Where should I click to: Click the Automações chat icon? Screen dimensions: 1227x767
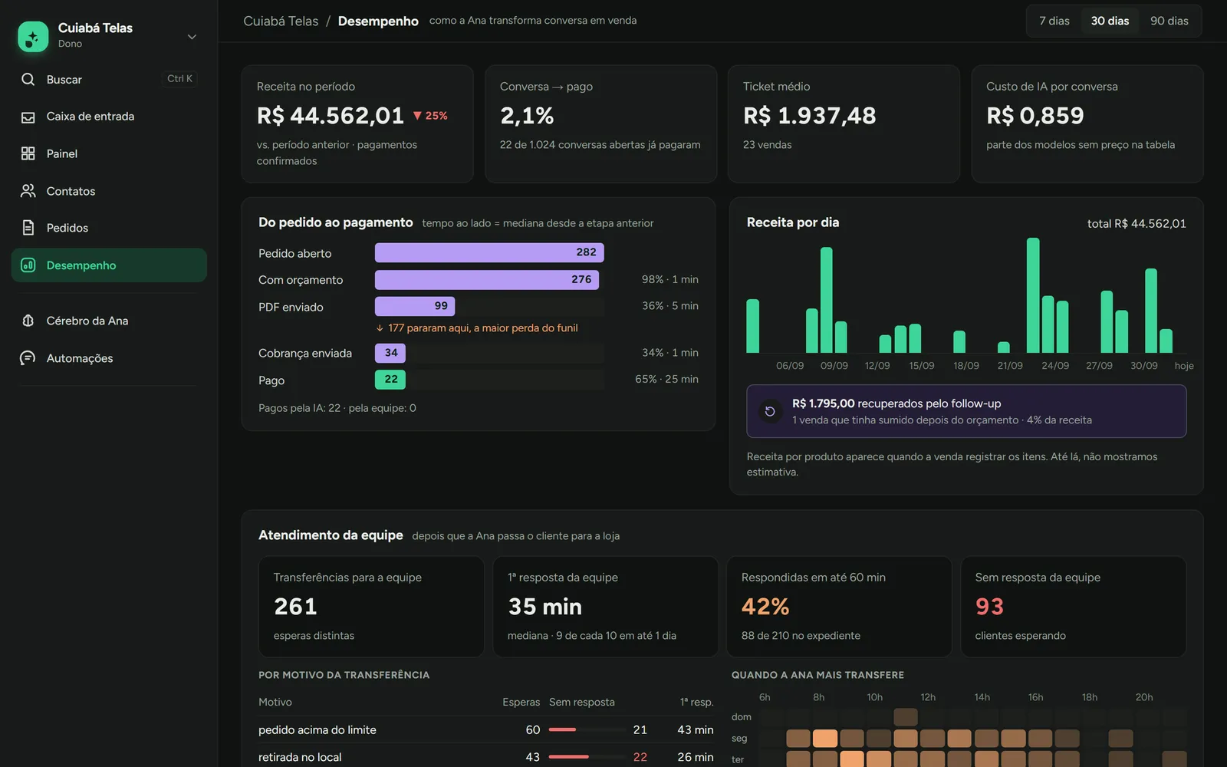(28, 358)
